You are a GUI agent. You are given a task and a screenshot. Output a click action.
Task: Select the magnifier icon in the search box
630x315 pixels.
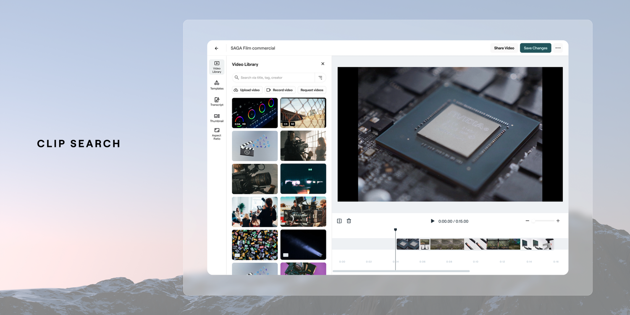(x=236, y=78)
